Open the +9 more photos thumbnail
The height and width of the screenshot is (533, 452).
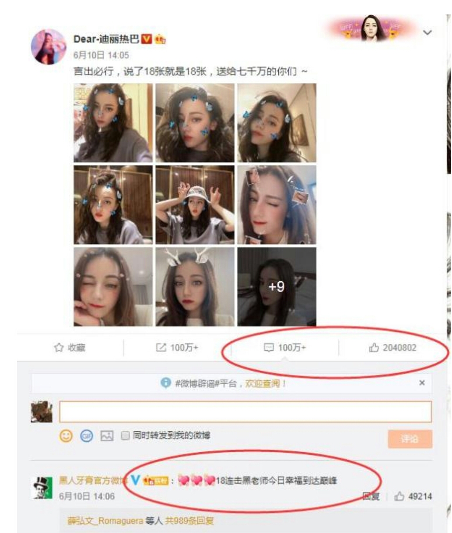[277, 286]
